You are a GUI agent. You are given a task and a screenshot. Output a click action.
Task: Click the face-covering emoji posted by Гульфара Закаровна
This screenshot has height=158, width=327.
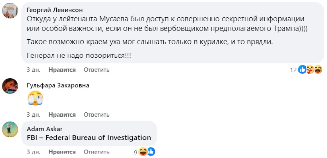(x=35, y=98)
